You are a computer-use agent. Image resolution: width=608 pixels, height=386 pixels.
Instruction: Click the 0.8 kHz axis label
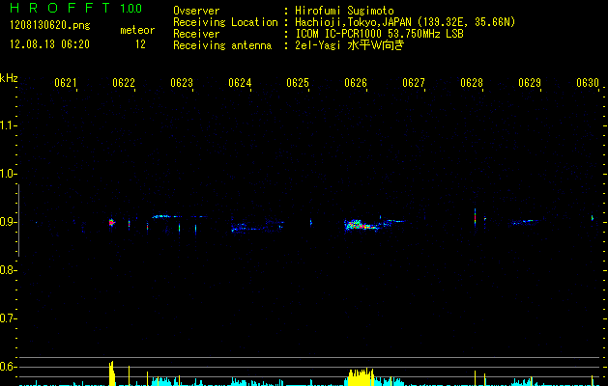pyautogui.click(x=7, y=270)
